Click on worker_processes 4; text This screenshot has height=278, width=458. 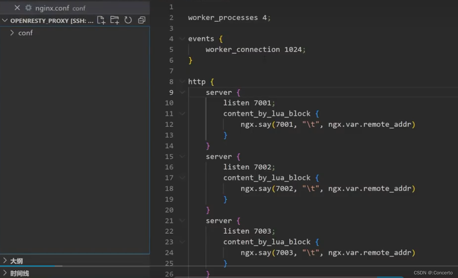pos(229,17)
